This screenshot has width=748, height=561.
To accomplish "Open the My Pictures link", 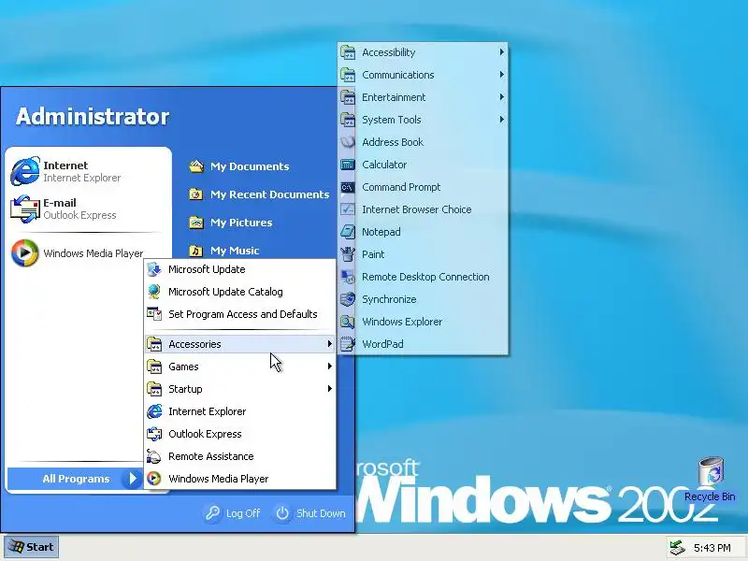I will point(231,223).
